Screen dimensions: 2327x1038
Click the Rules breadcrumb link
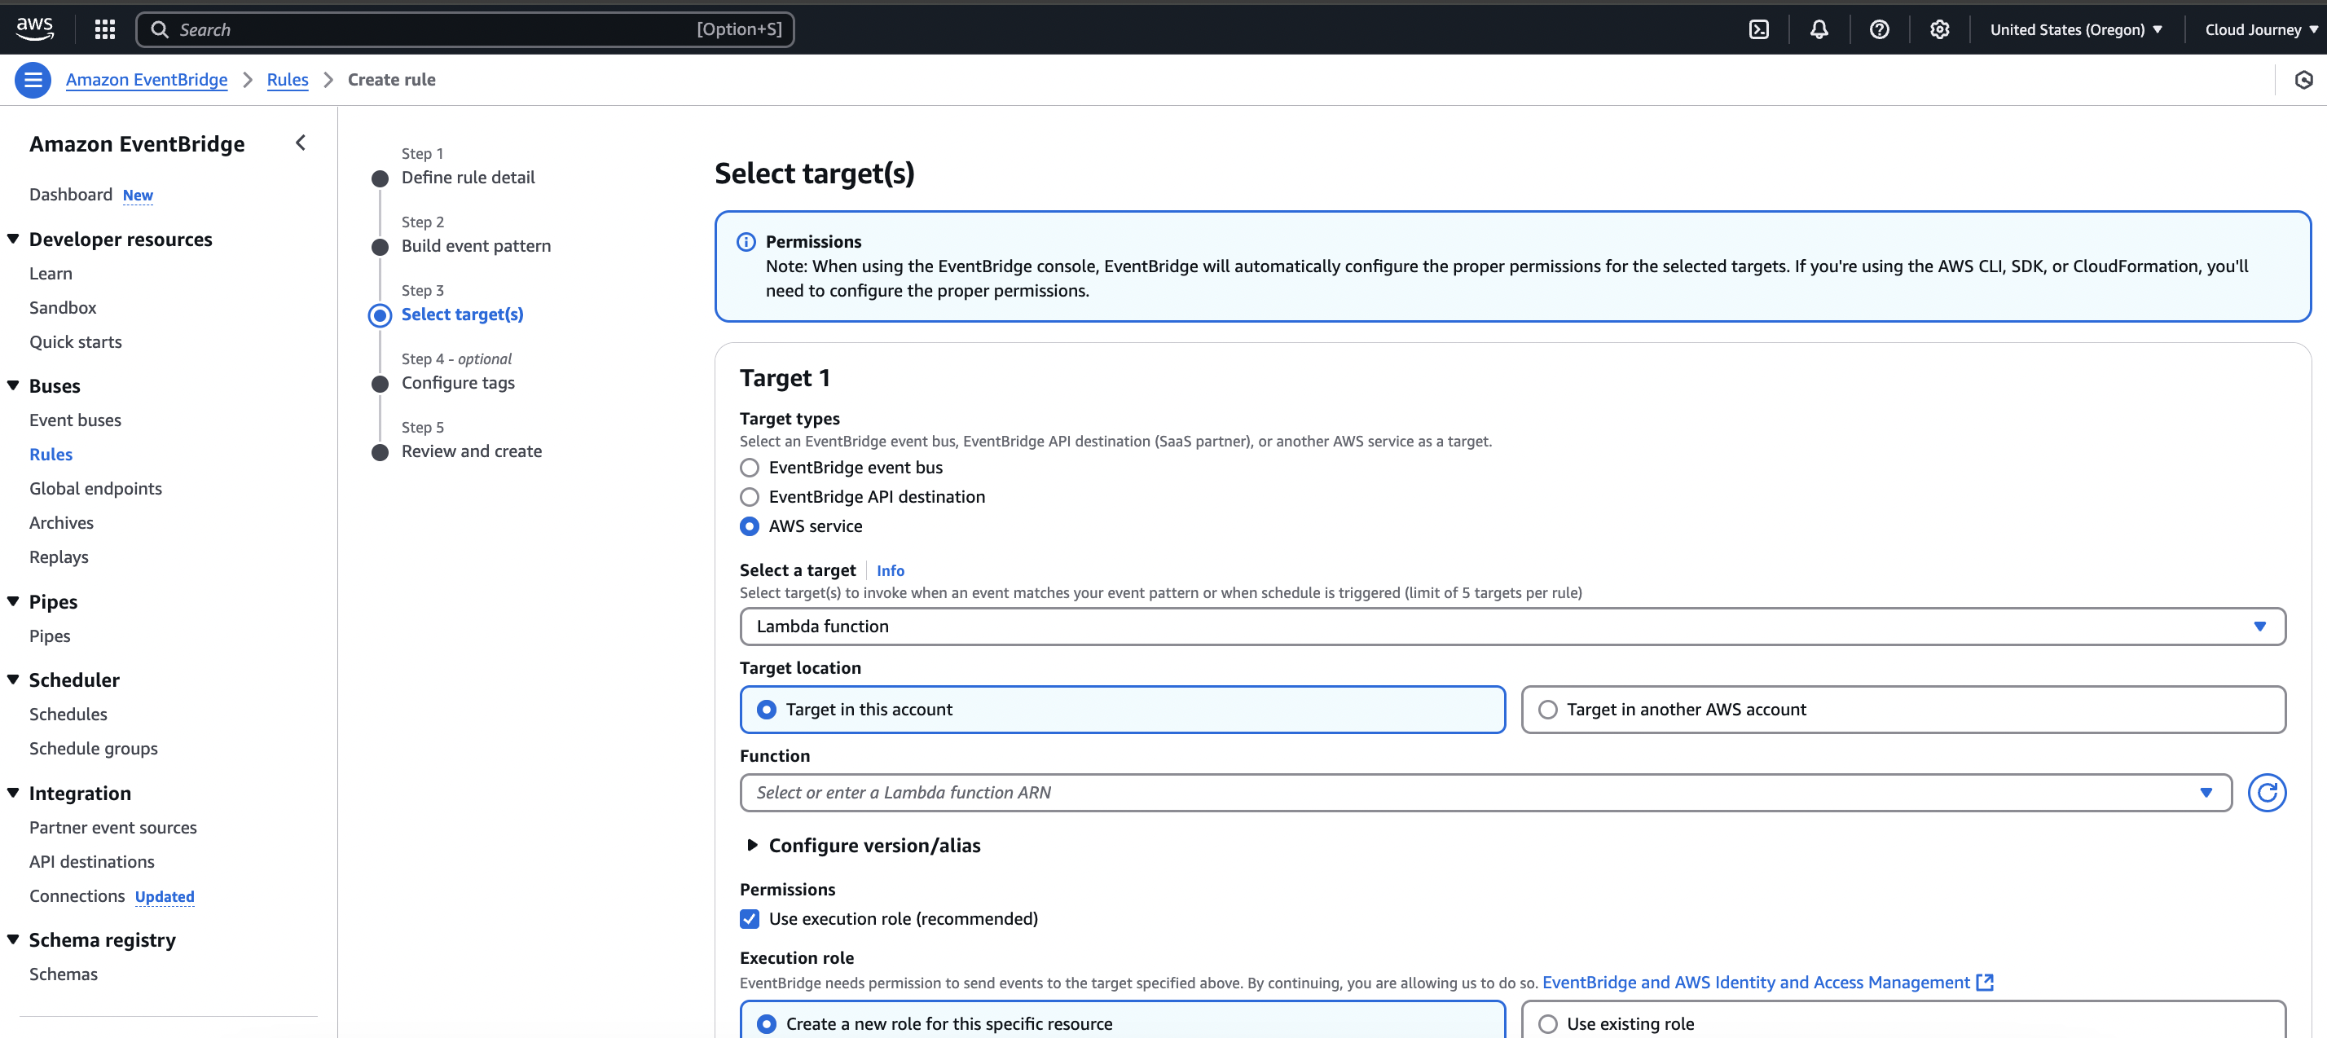(288, 80)
